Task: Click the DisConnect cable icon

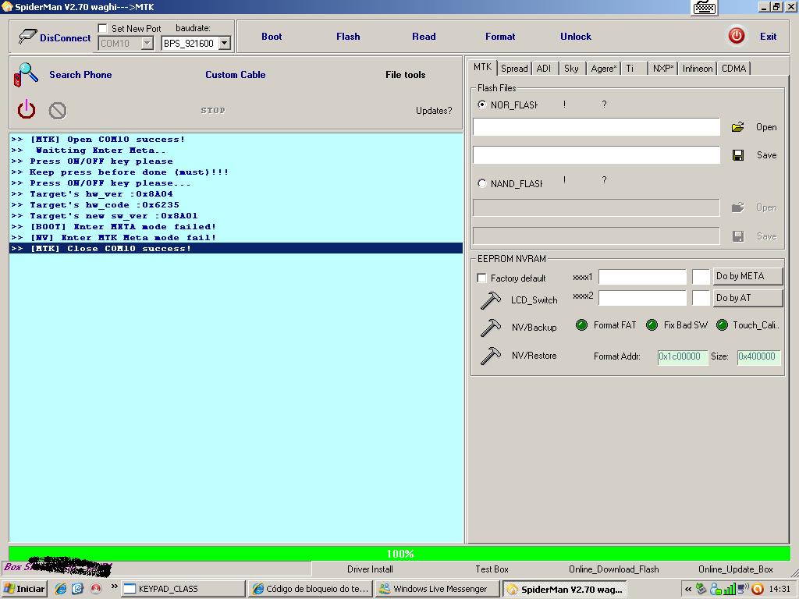Action: click(27, 36)
